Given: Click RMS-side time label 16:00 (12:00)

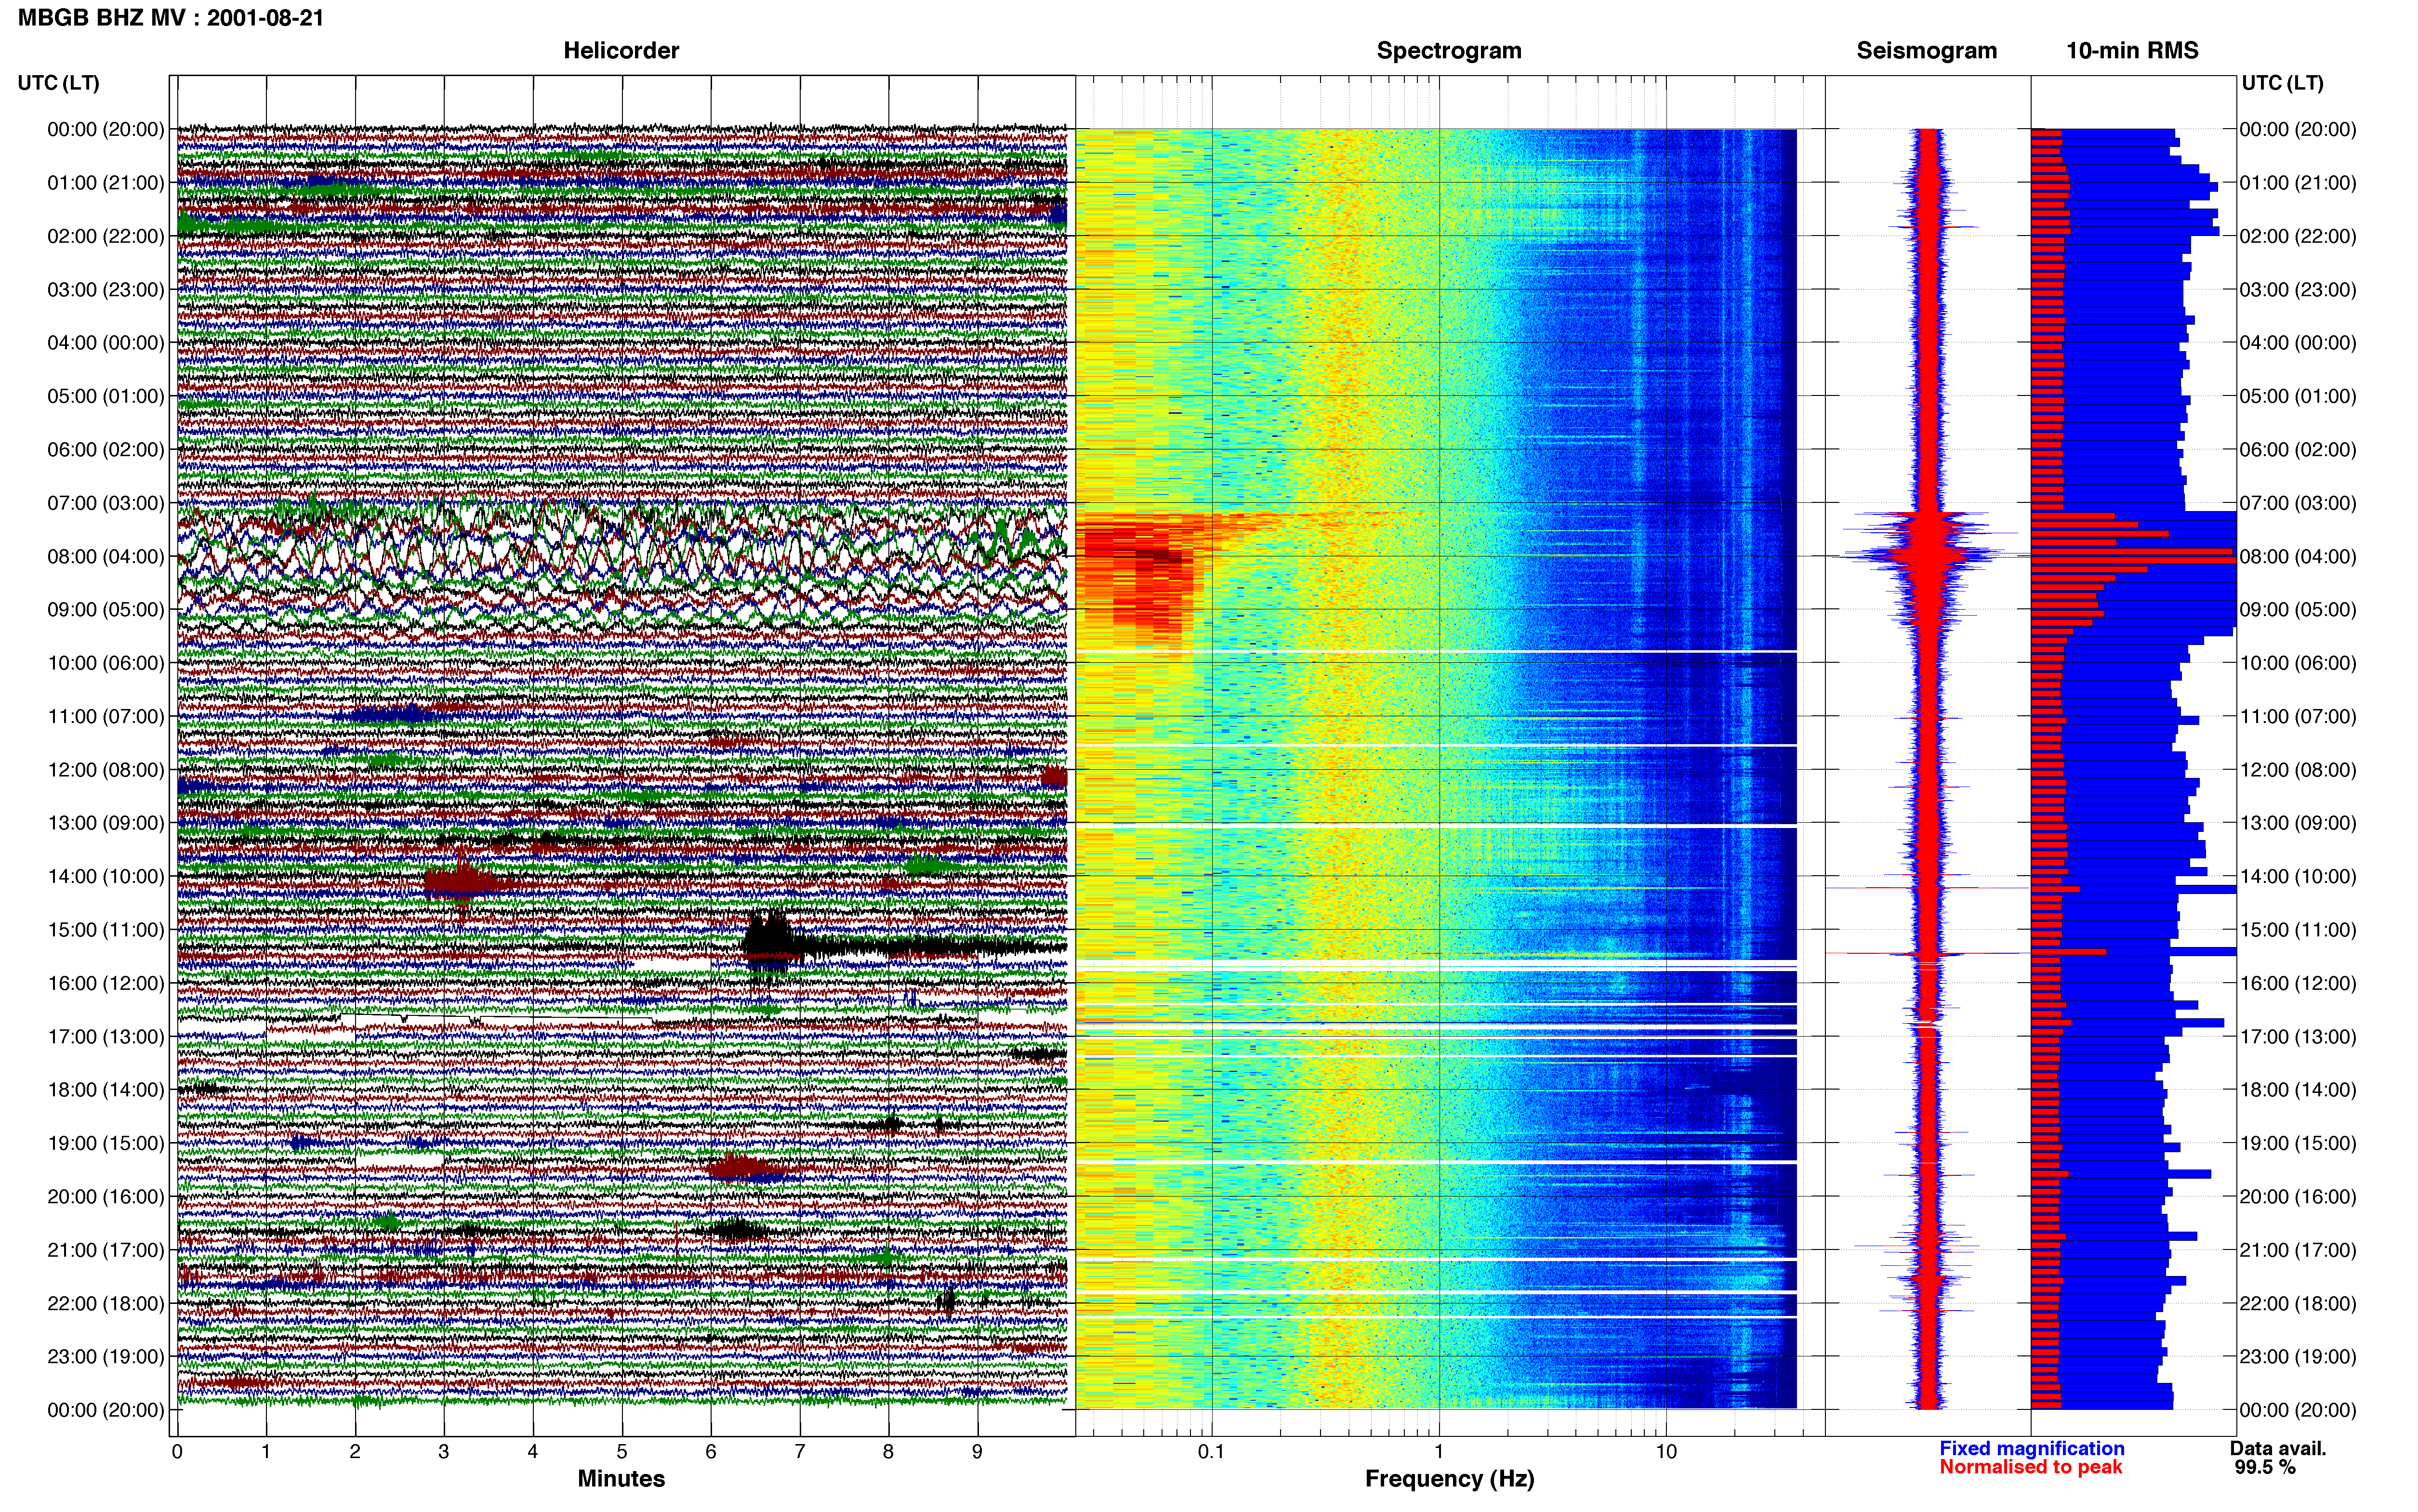Looking at the screenshot, I should coord(2298,983).
